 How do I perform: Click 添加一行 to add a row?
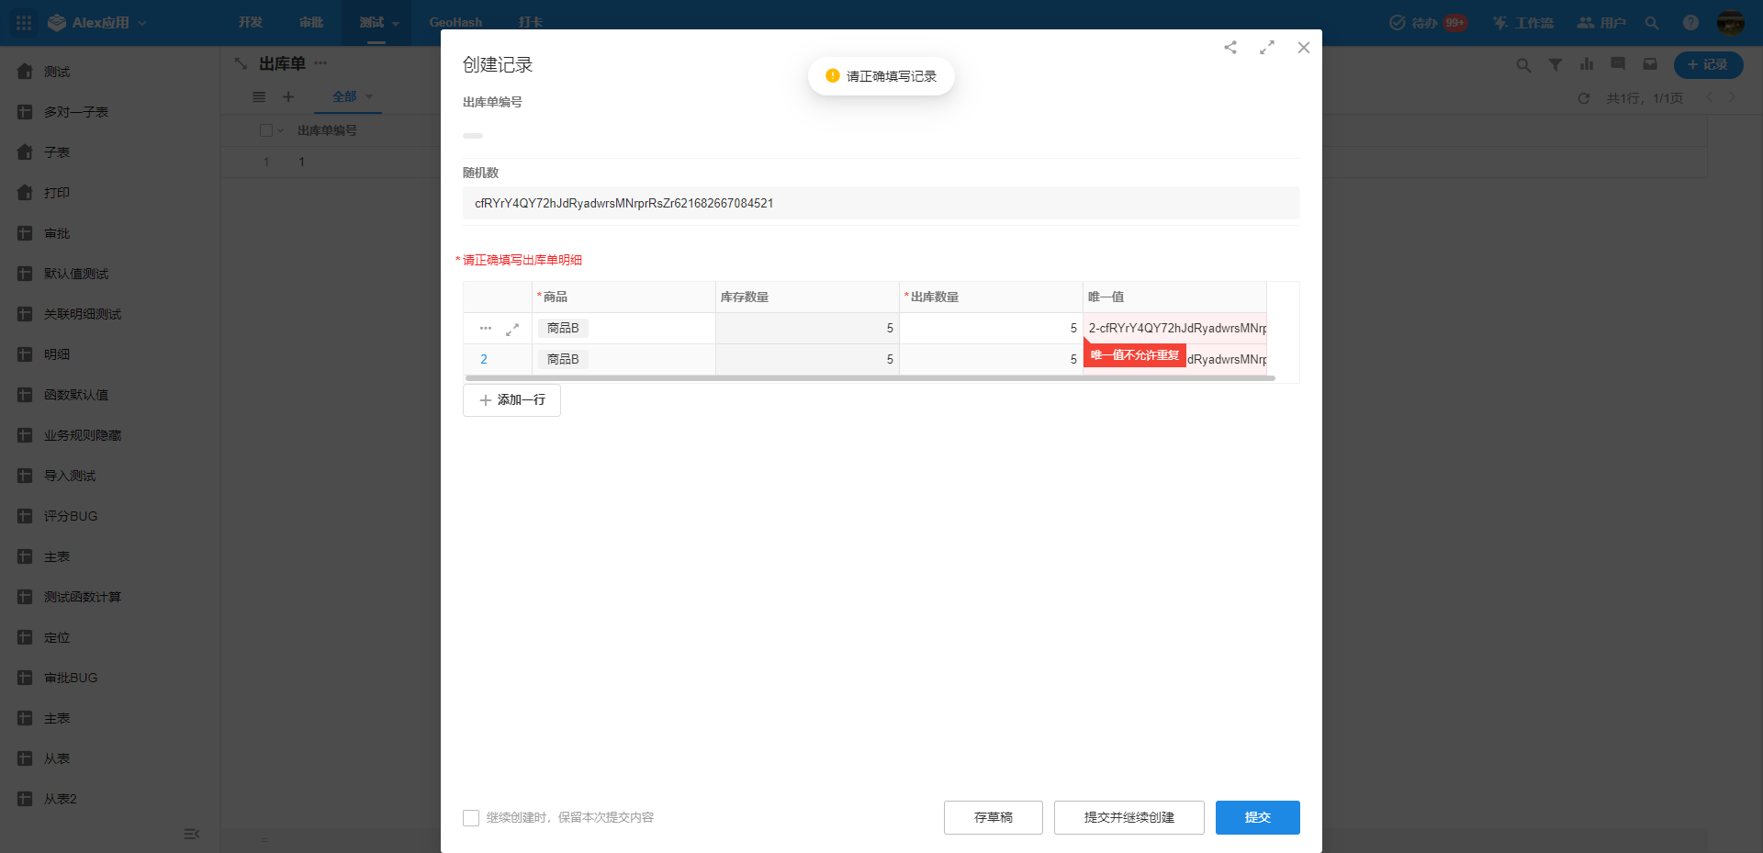click(x=511, y=400)
